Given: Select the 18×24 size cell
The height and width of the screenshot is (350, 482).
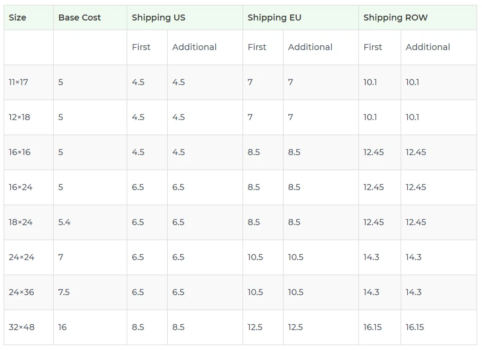Looking at the screenshot, I should 21,222.
